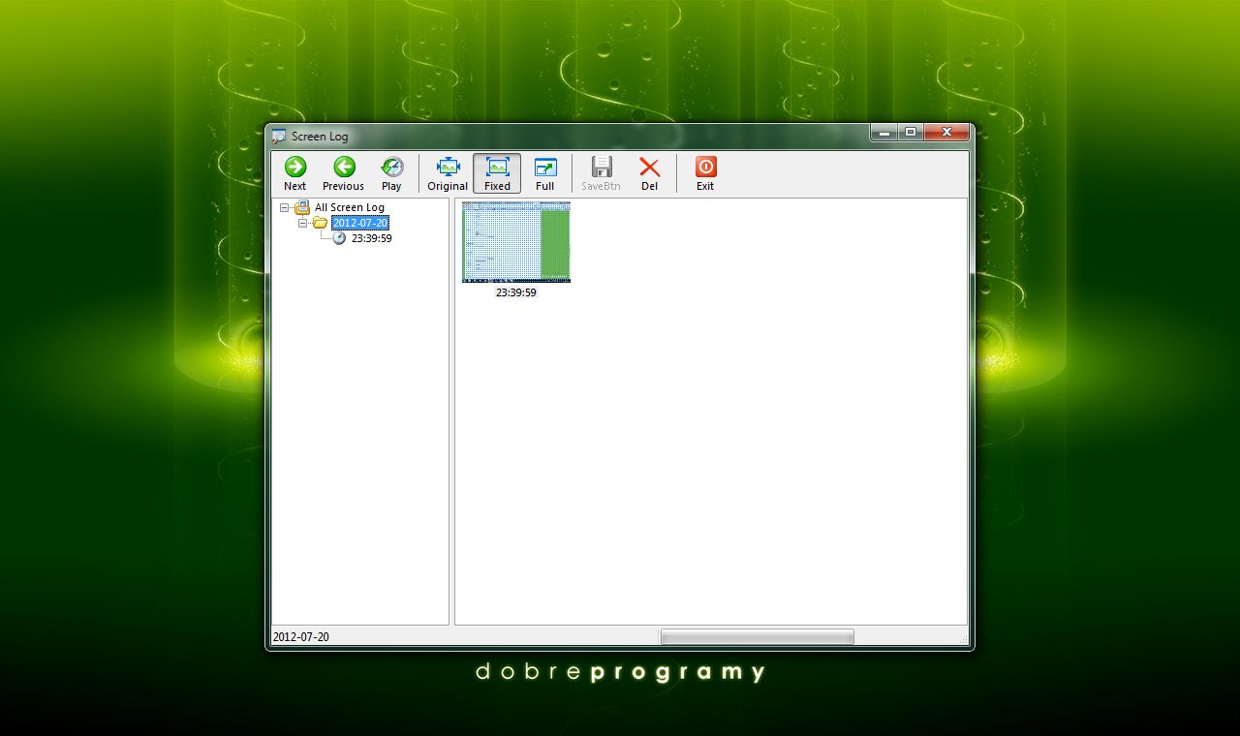Go to the Previous screenshot
This screenshot has width=1240, height=736.
click(x=344, y=173)
